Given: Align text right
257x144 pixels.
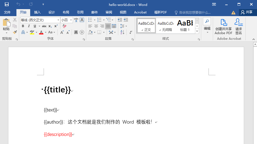Looking at the screenshot, I should [x=102, y=26].
